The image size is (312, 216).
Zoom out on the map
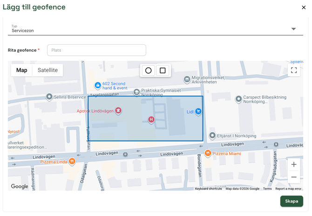click(294, 177)
